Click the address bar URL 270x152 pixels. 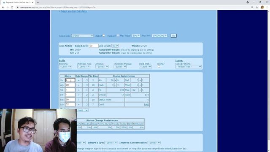pyautogui.click(x=57, y=8)
